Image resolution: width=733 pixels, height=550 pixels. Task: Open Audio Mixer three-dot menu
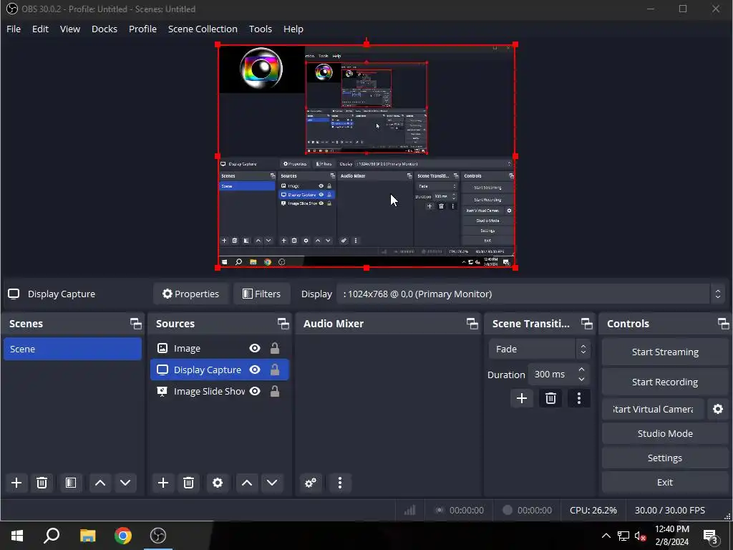pos(340,483)
